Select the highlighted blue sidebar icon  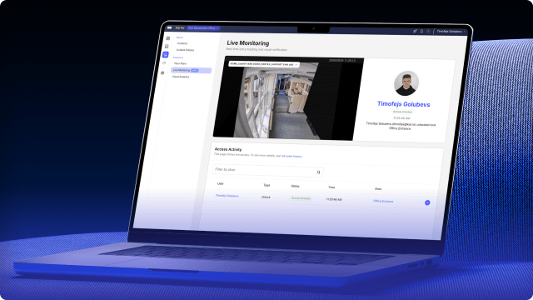(165, 54)
